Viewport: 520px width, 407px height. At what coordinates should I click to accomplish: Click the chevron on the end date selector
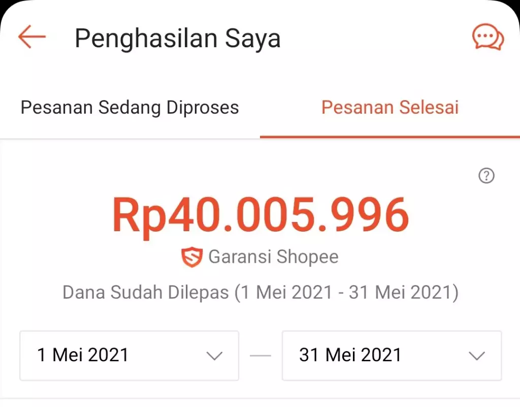tap(476, 355)
